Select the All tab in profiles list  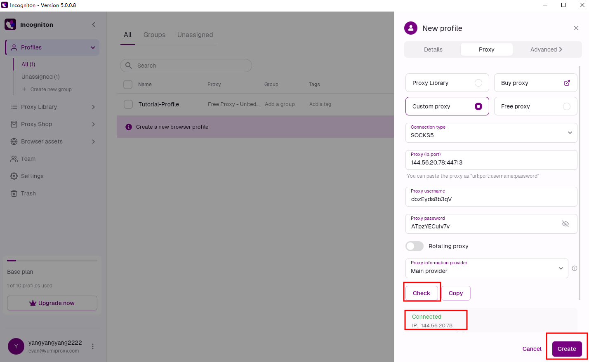click(128, 35)
